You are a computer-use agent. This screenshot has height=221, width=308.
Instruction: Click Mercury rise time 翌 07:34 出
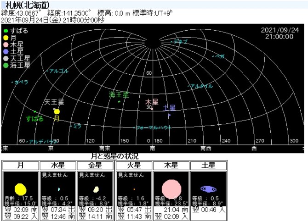pyautogui.click(x=58, y=210)
